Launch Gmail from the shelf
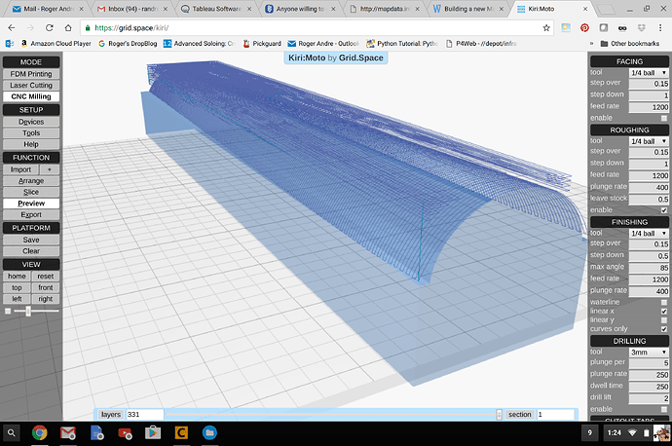This screenshot has height=446, width=672. [x=68, y=433]
